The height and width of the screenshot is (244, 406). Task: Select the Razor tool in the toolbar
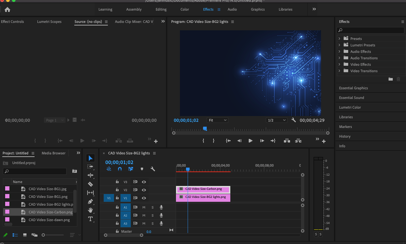[90, 184]
